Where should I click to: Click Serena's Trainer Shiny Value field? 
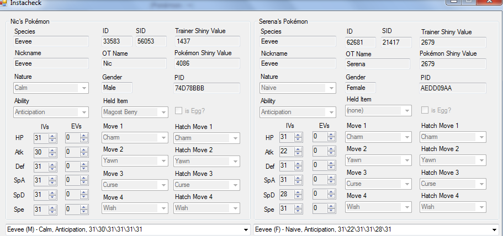point(453,42)
